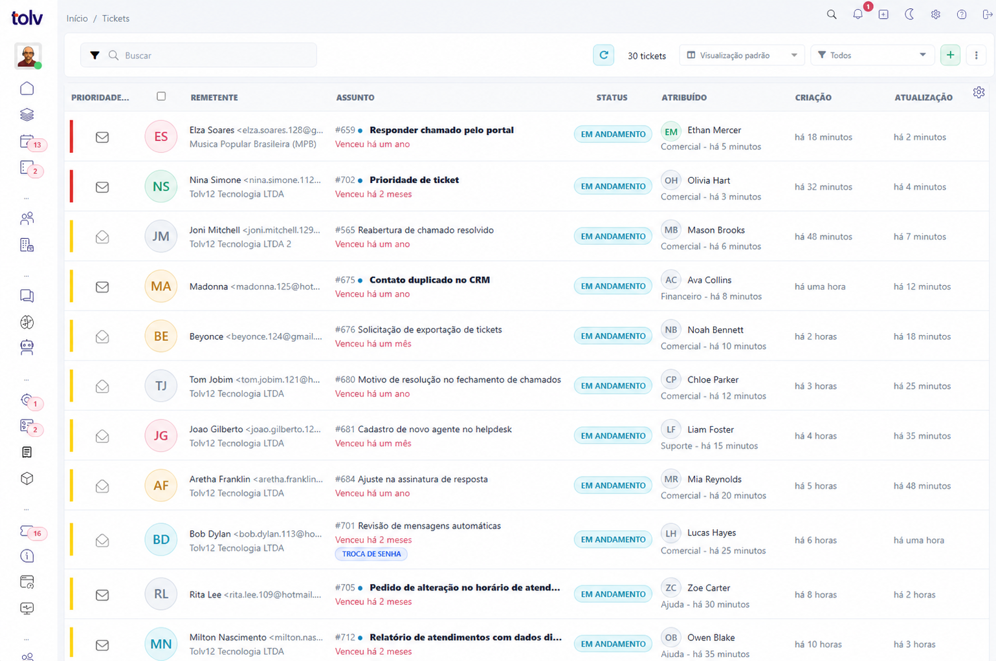The height and width of the screenshot is (661, 996).
Task: Click open-envelope icon in Joni Mitchell row
Action: click(x=102, y=237)
